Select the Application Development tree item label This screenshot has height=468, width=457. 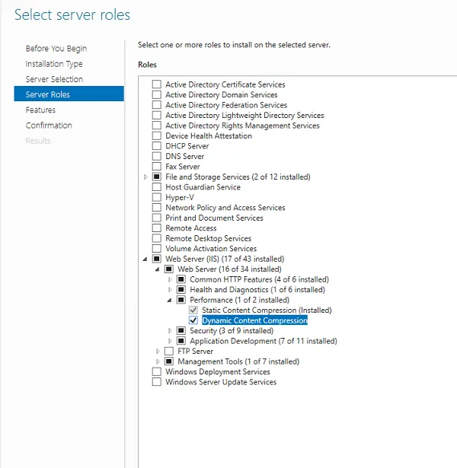pos(264,341)
